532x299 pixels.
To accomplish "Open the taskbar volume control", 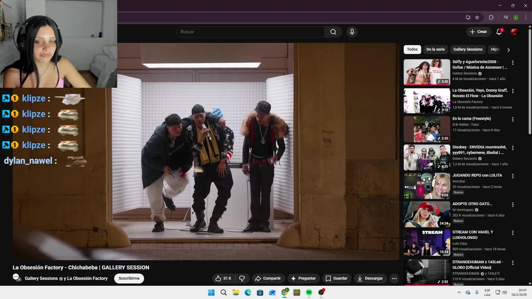I will [505, 292].
